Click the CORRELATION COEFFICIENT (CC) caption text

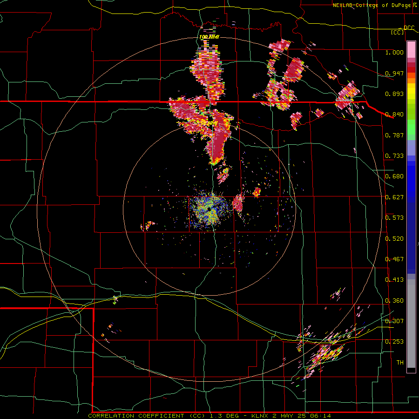pyautogui.click(x=147, y=416)
